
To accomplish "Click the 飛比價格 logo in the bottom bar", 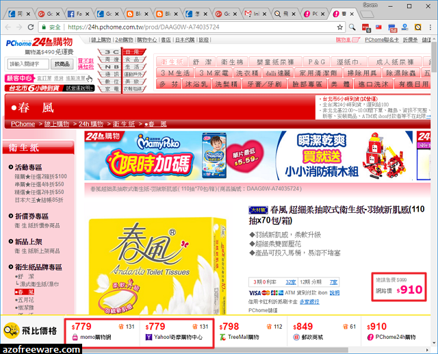I will (30, 331).
